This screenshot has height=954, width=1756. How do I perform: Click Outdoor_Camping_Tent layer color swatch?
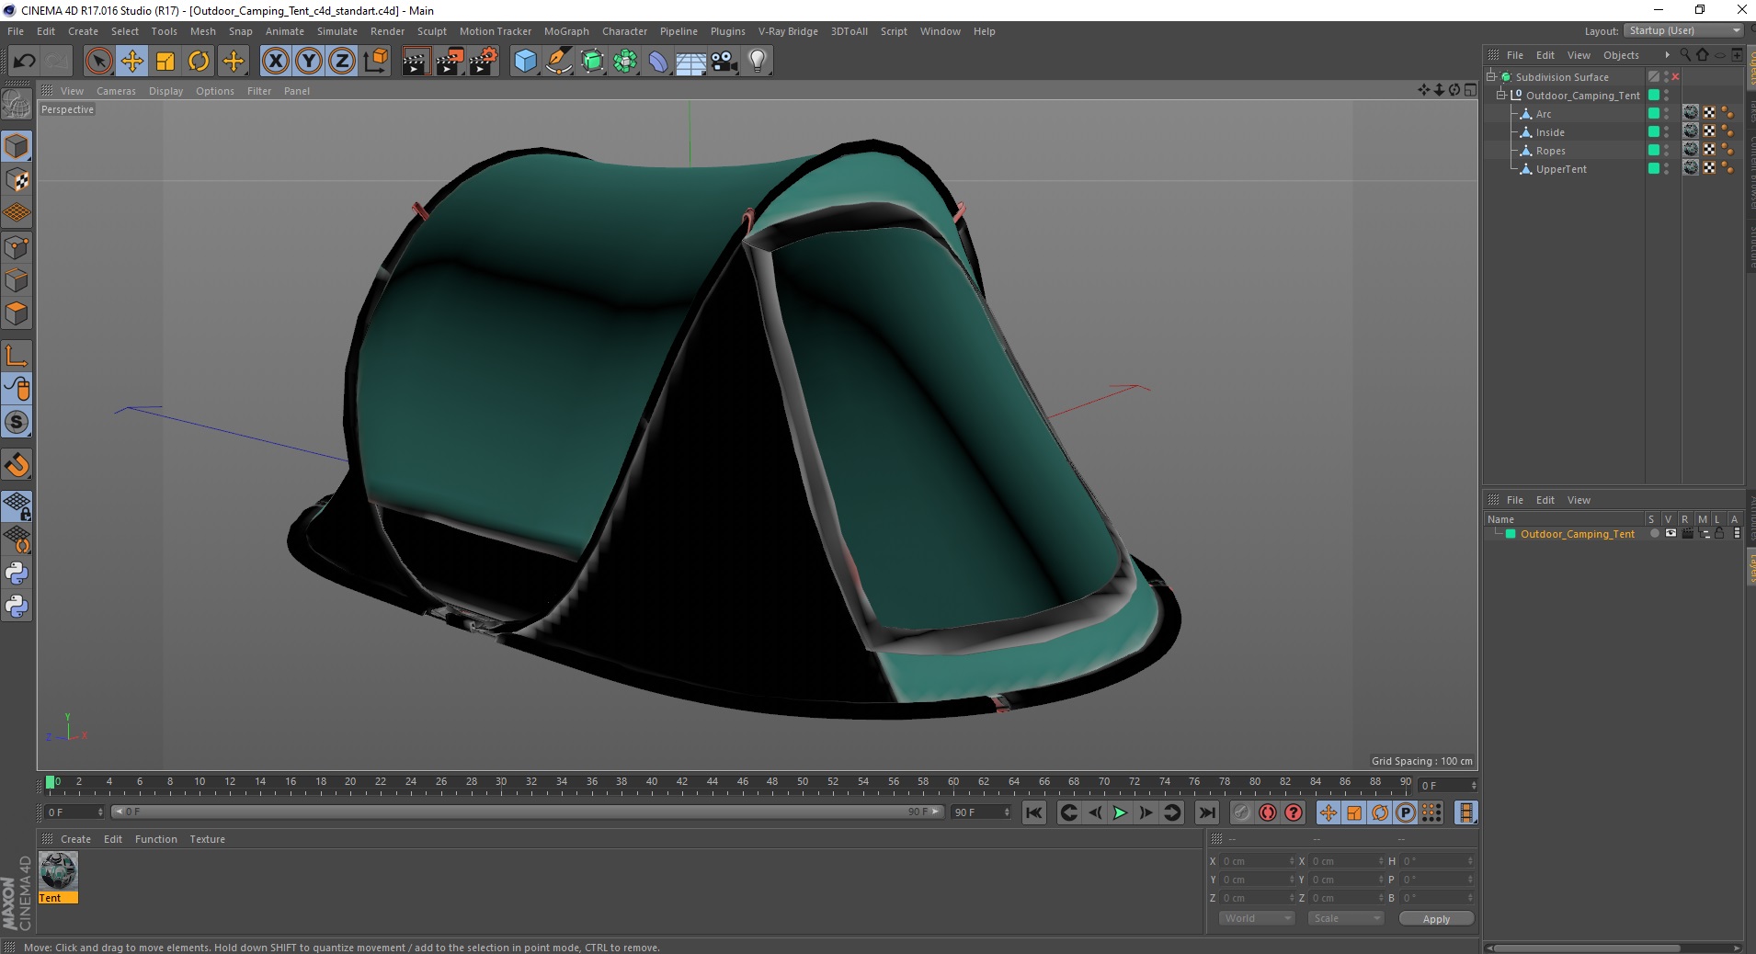click(1511, 534)
